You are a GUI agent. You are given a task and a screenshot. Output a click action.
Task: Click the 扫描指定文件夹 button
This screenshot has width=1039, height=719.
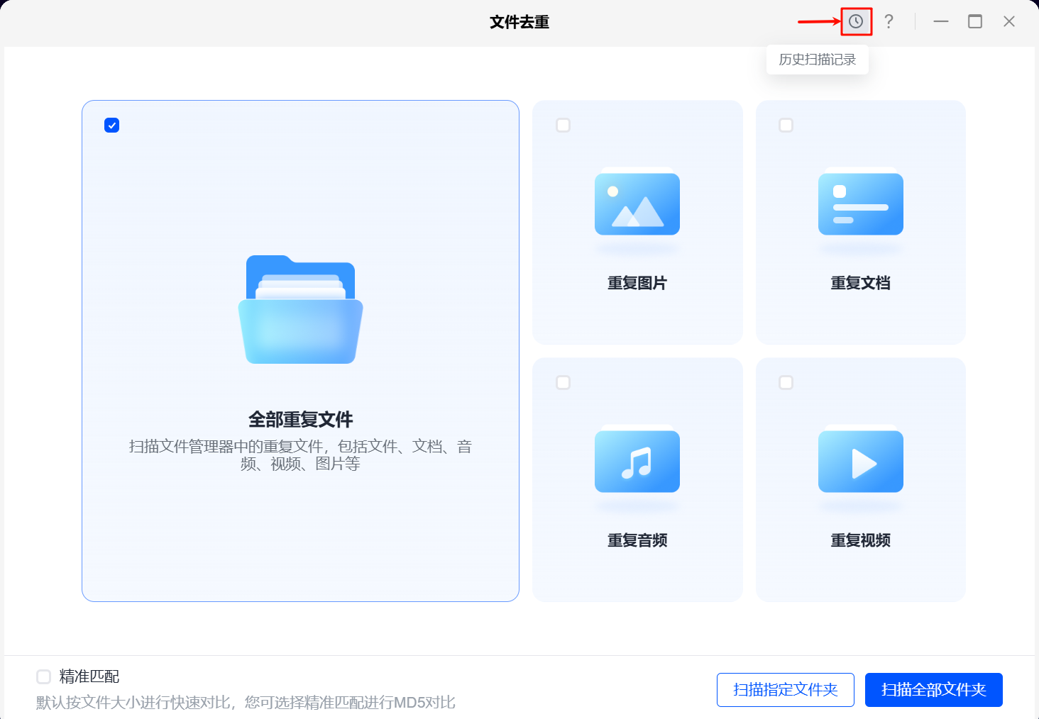tap(785, 690)
